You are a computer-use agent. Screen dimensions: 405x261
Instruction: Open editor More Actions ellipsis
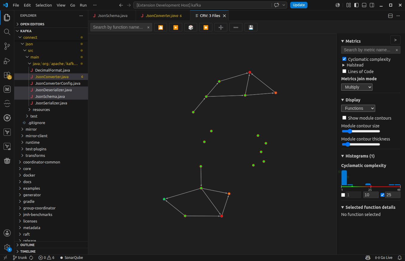pyautogui.click(x=398, y=16)
